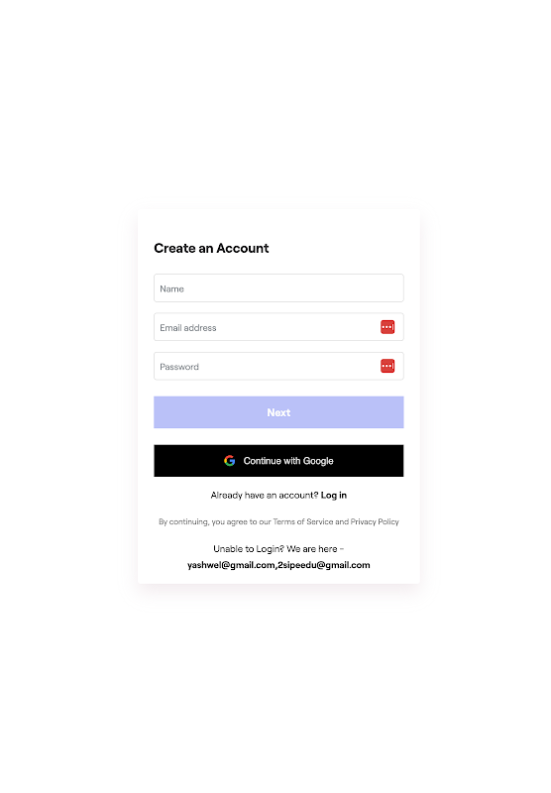
Task: Click the 'Already have an account?' text
Action: pos(265,495)
